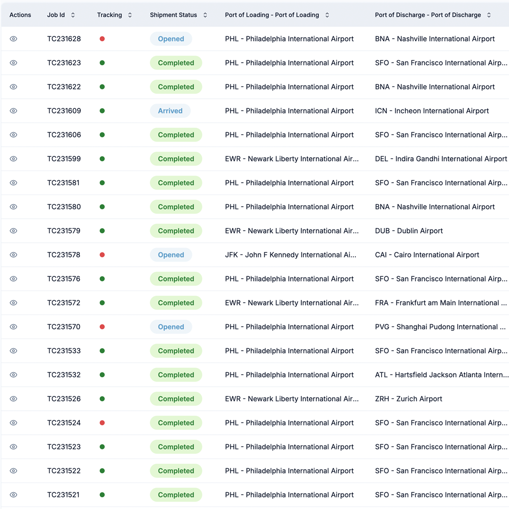Click the eye icon for job TC231578
This screenshot has width=509, height=509.
(x=14, y=255)
